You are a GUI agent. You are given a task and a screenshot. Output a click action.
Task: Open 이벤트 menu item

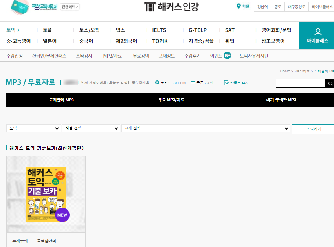tap(216, 56)
